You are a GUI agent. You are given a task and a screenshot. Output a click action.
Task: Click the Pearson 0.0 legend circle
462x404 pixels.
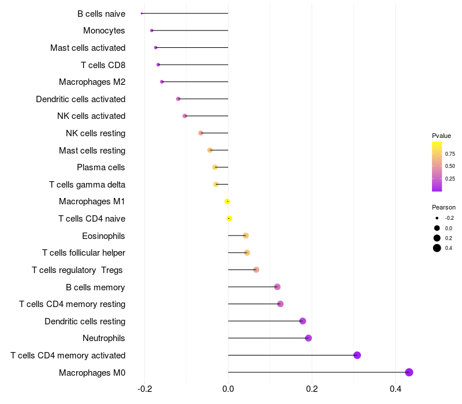pos(437,228)
